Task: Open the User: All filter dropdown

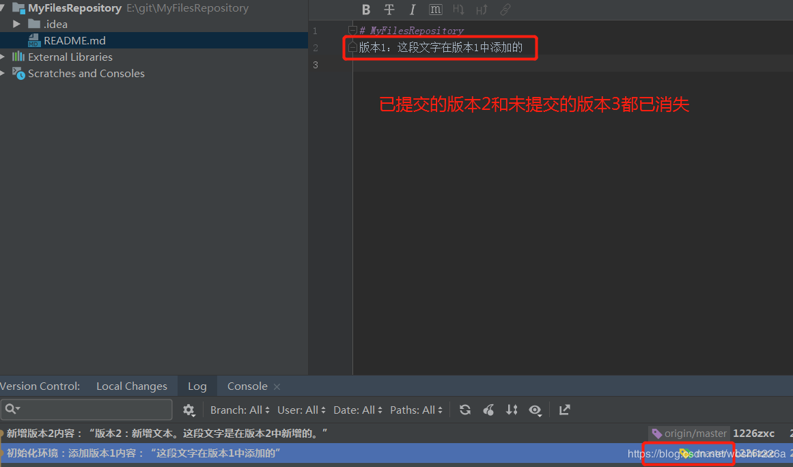Action: pos(301,410)
